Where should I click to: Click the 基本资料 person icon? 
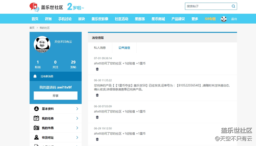(x=36, y=109)
